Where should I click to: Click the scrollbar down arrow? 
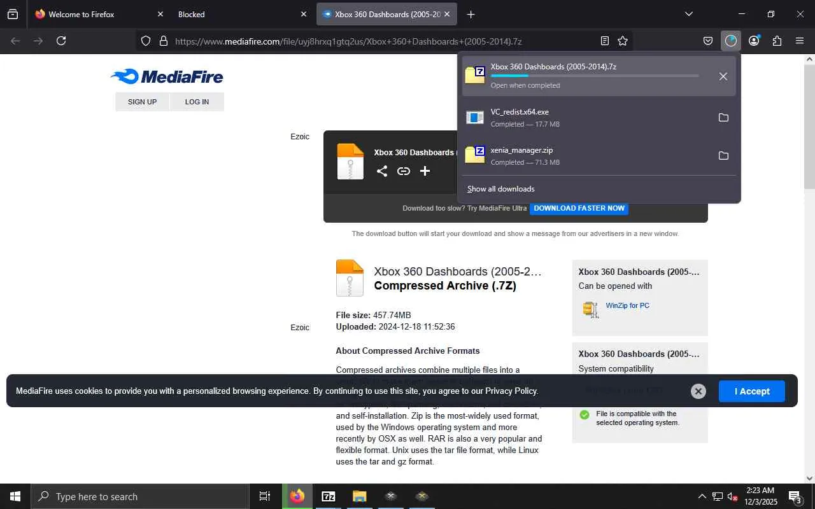point(809,478)
